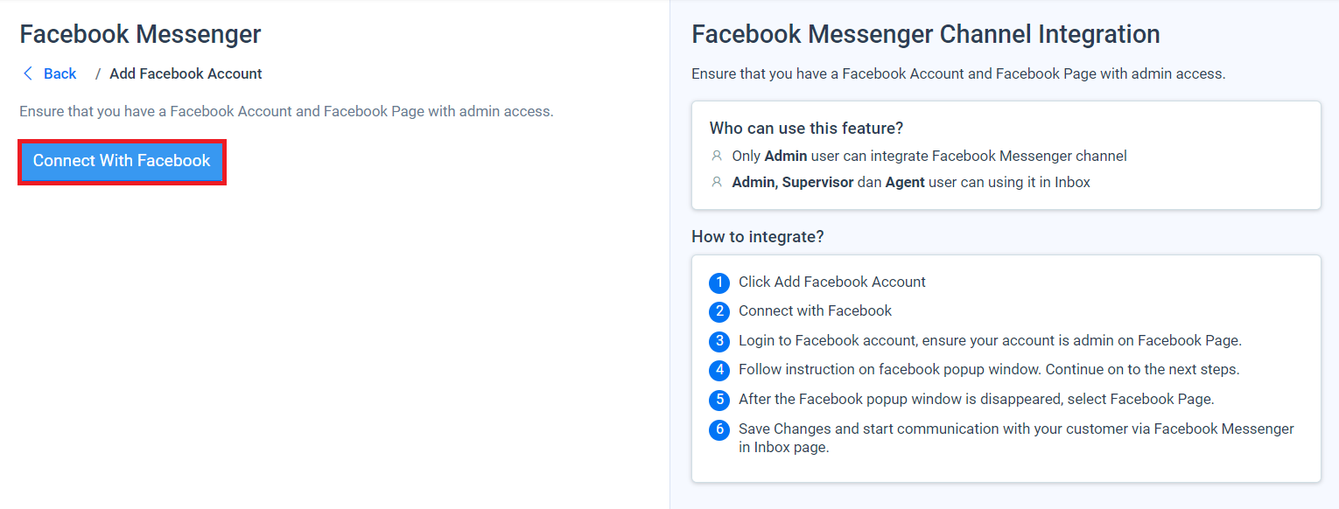Click the step 1 number circle
This screenshot has width=1339, height=509.
click(719, 282)
